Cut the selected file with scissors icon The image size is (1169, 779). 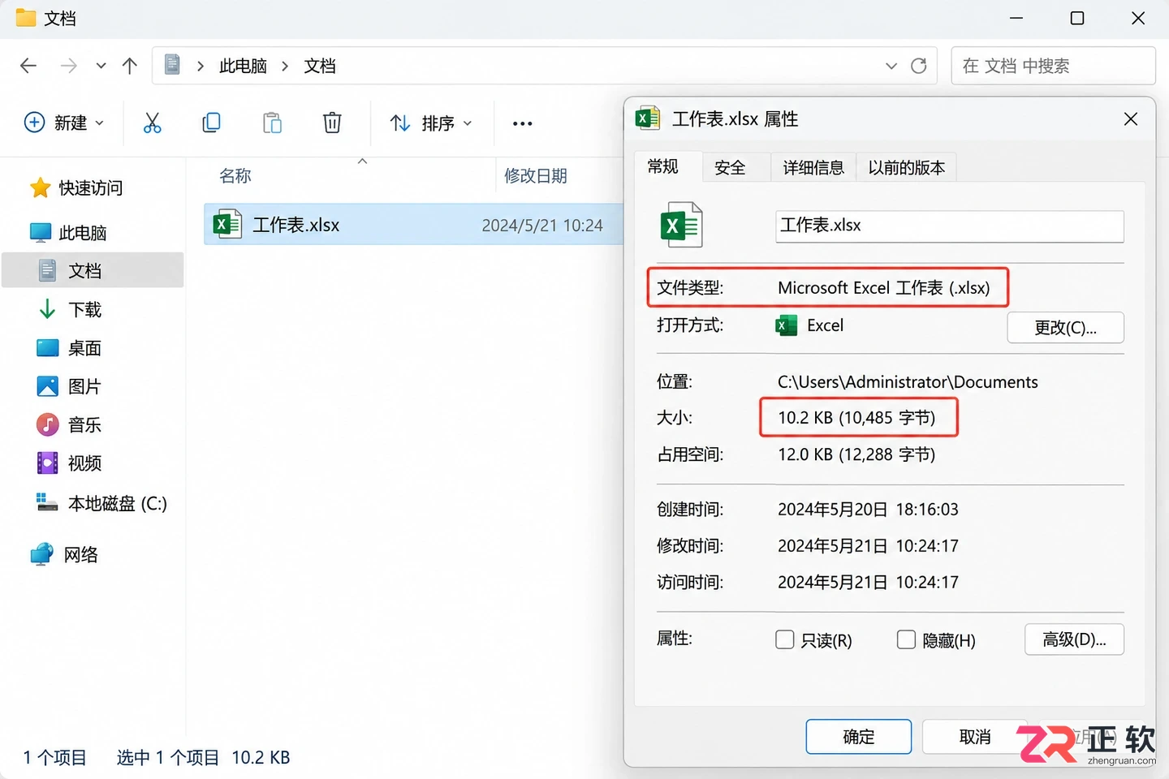pos(152,123)
